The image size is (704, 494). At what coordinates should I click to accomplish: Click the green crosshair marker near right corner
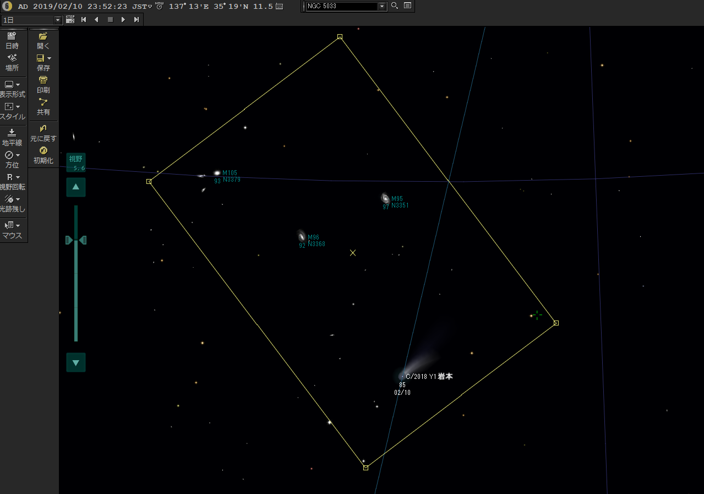(x=537, y=314)
